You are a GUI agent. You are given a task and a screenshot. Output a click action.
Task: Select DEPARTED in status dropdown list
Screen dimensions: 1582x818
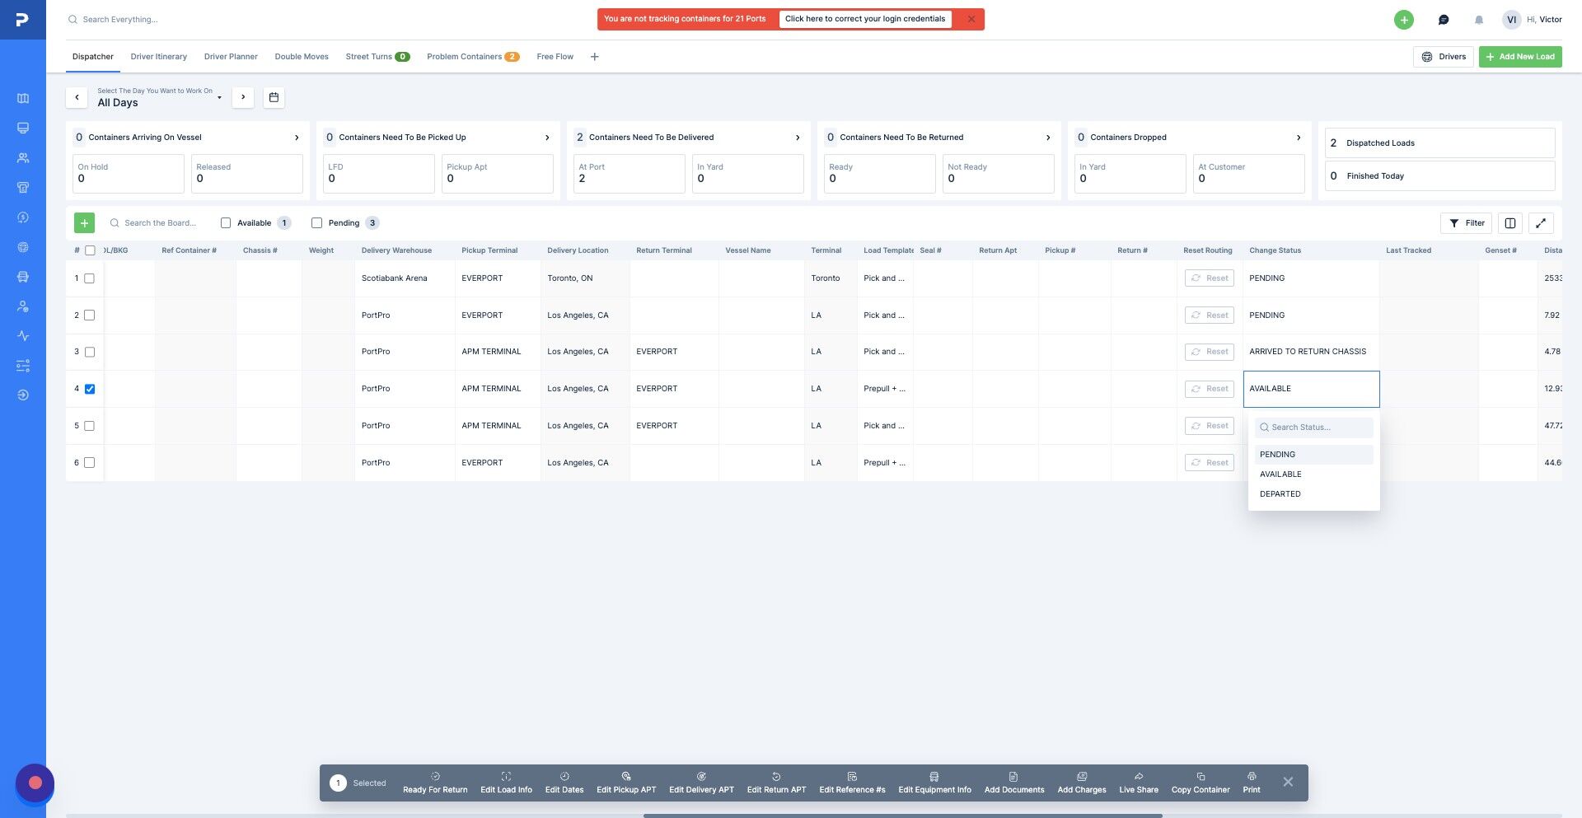[x=1313, y=494]
